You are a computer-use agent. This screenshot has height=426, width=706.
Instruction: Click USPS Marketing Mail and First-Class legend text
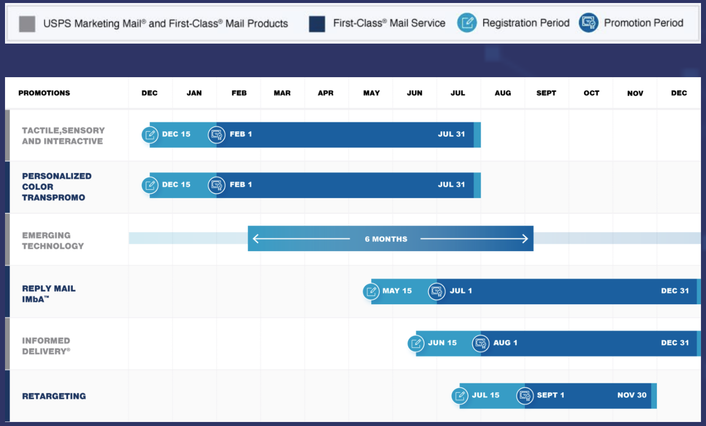(166, 24)
